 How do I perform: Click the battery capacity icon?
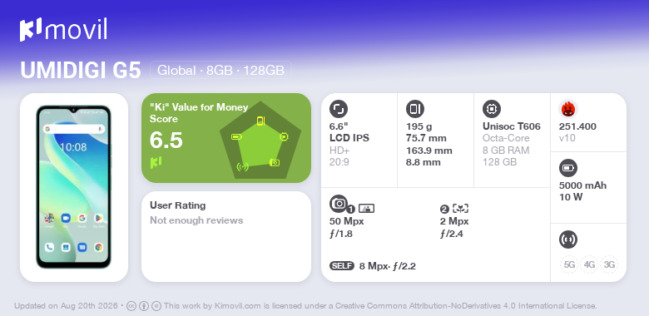pyautogui.click(x=568, y=168)
